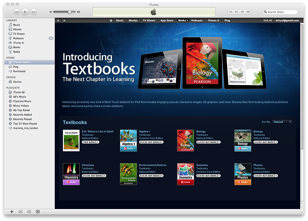
Task: Open Music tab in store navigation
Action: pos(120,21)
